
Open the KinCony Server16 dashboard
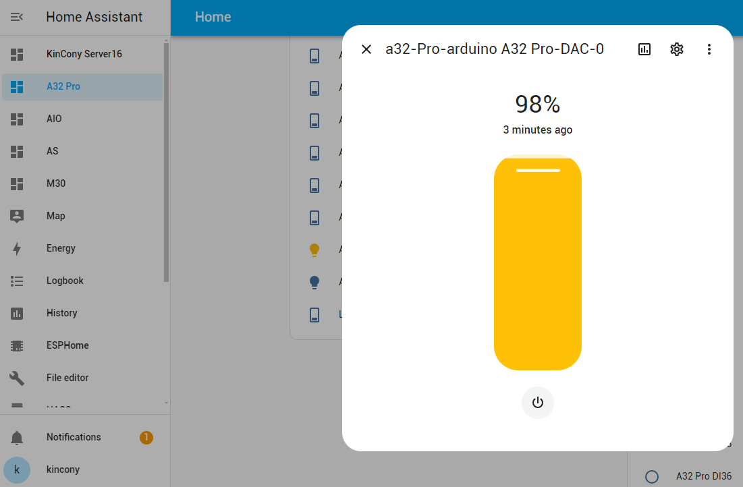pos(84,54)
